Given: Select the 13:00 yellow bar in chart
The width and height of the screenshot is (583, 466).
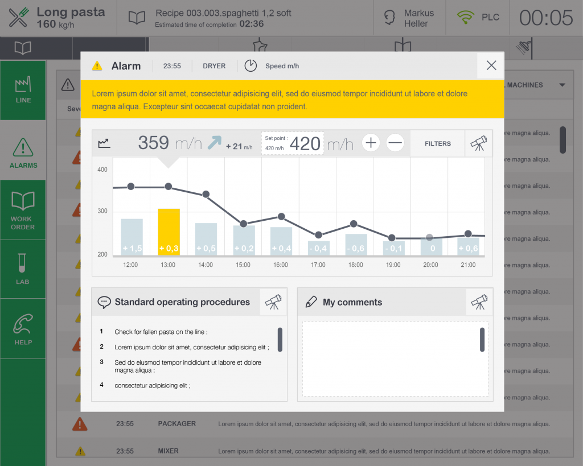Looking at the screenshot, I should (x=169, y=231).
